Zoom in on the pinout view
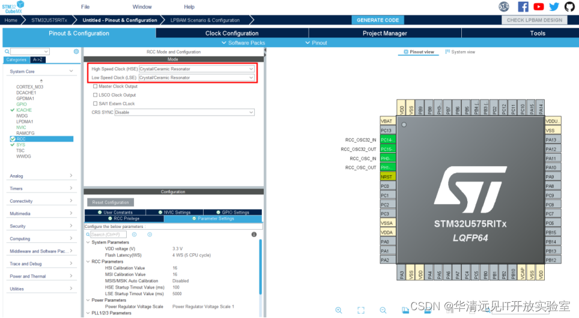Screen dimensions: 579x318 (339, 310)
